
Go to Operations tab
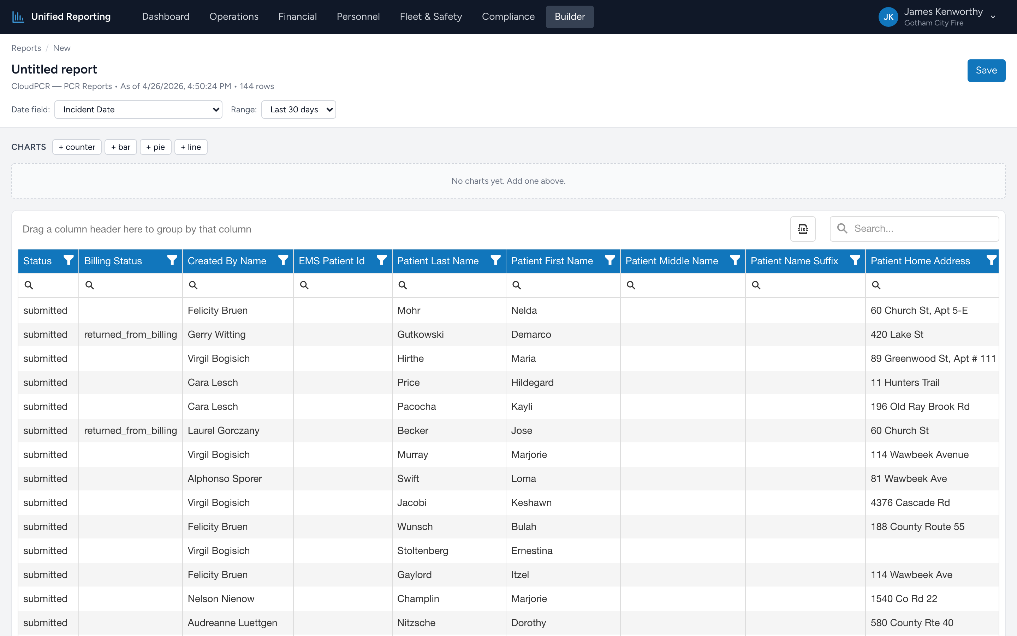pyautogui.click(x=234, y=17)
